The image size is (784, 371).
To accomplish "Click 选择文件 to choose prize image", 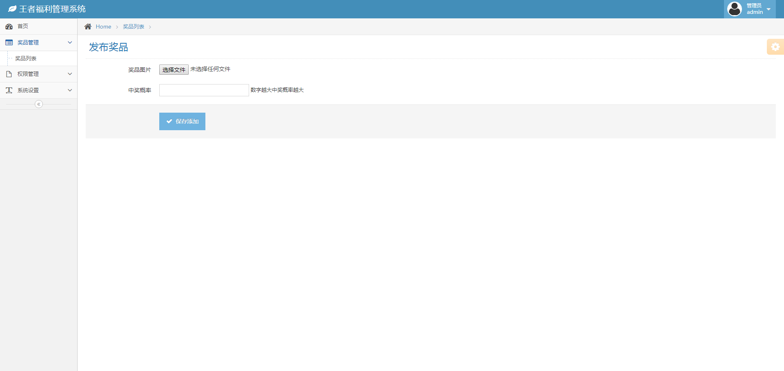I will [x=174, y=70].
